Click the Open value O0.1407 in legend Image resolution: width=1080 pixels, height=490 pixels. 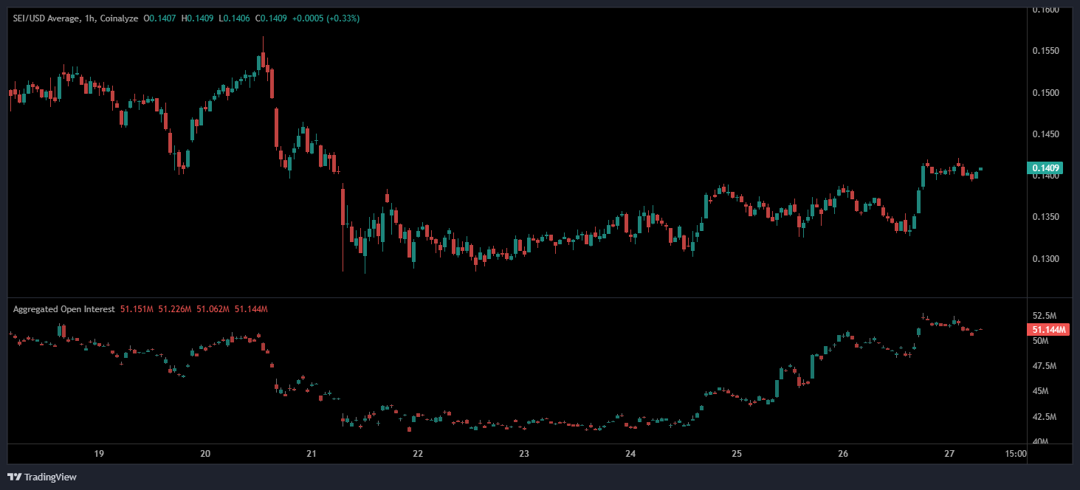point(162,18)
